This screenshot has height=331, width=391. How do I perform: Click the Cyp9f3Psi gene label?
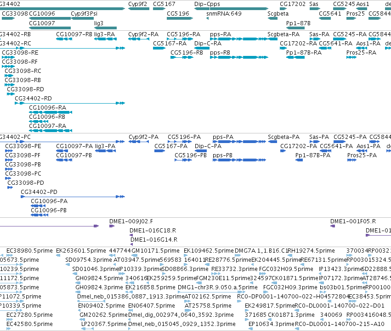(84, 13)
